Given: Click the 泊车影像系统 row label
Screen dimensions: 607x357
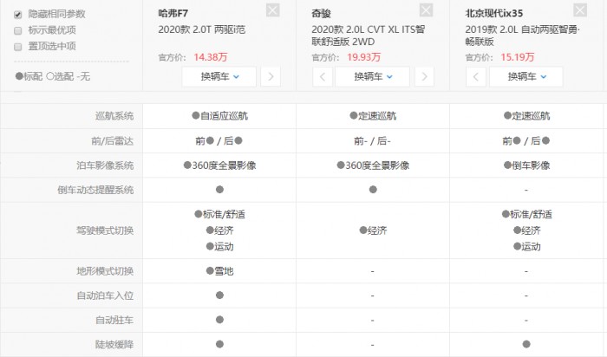Looking at the screenshot, I should (x=105, y=166).
